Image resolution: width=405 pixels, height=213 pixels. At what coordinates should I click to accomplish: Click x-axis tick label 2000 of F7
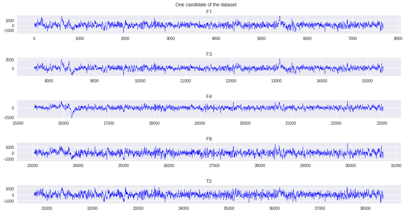[125, 38]
